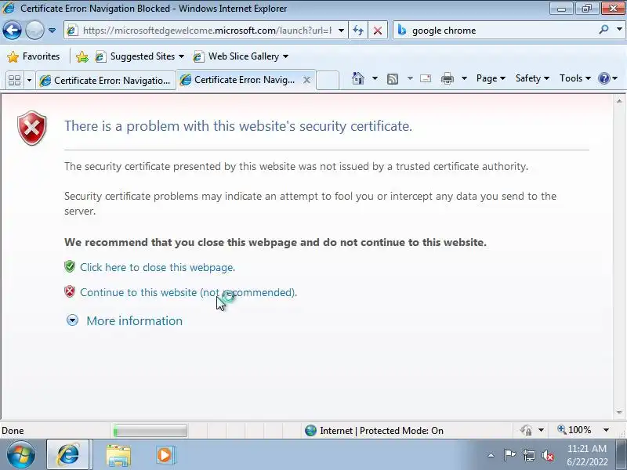Click the Back navigation arrow
This screenshot has width=627, height=470.
point(12,31)
